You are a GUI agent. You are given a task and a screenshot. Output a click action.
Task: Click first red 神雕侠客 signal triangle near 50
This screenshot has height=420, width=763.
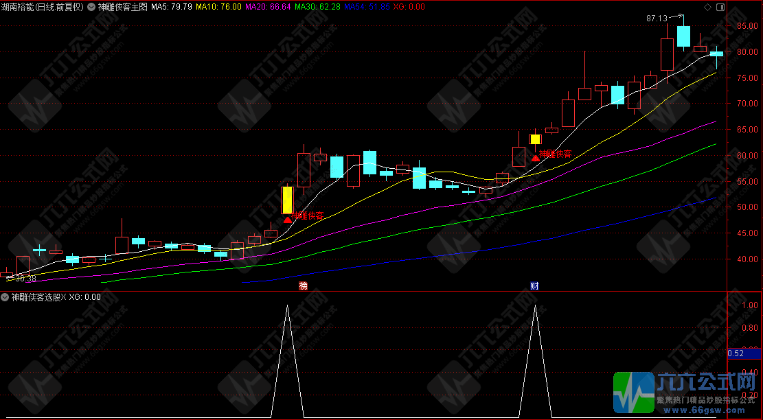(x=288, y=220)
